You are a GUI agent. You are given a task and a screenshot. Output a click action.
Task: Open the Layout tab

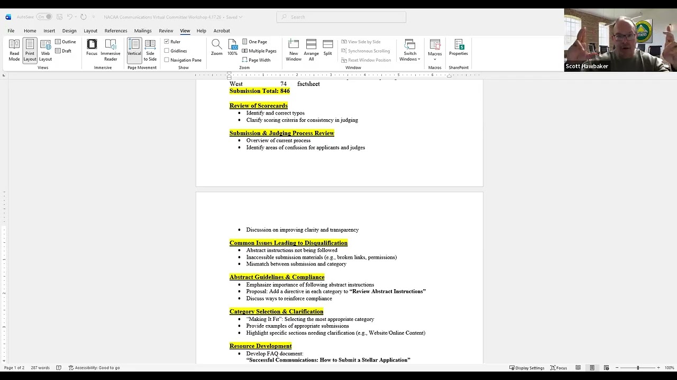click(90, 31)
